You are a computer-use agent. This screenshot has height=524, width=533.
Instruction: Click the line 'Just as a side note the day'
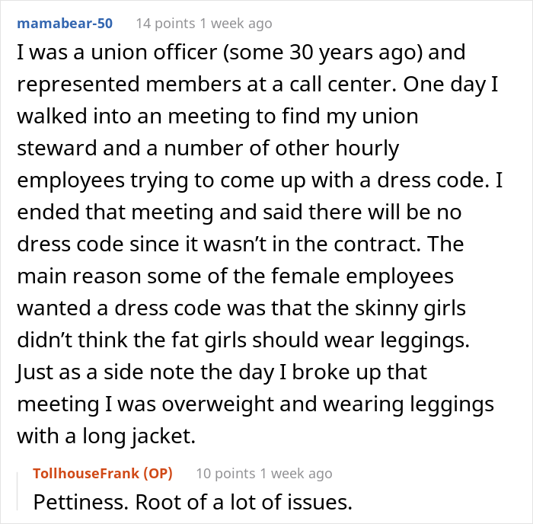coord(222,372)
